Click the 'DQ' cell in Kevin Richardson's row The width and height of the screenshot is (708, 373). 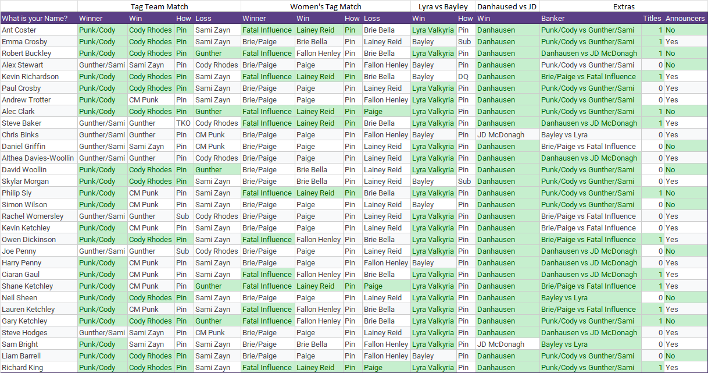466,76
